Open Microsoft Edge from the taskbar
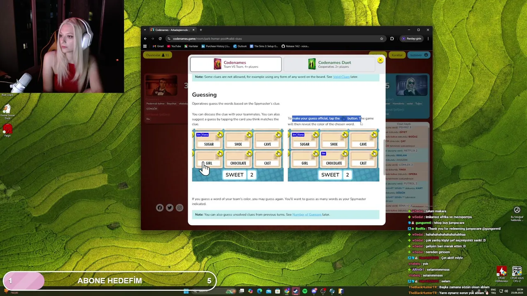Image resolution: width=527 pixels, height=296 pixels. click(x=259, y=291)
